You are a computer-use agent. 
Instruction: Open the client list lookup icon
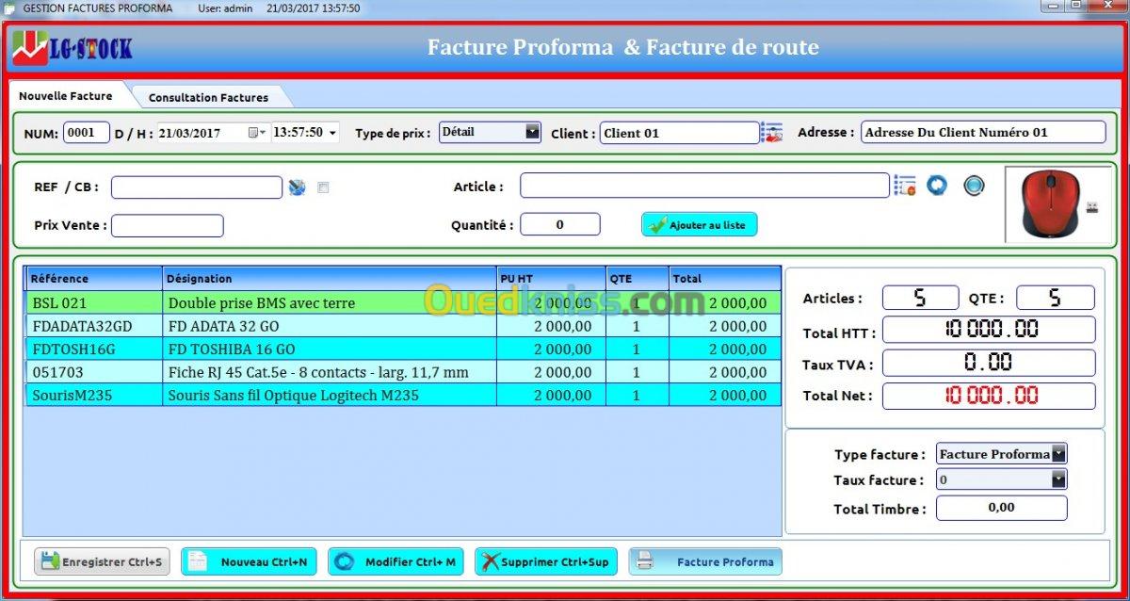click(x=772, y=133)
